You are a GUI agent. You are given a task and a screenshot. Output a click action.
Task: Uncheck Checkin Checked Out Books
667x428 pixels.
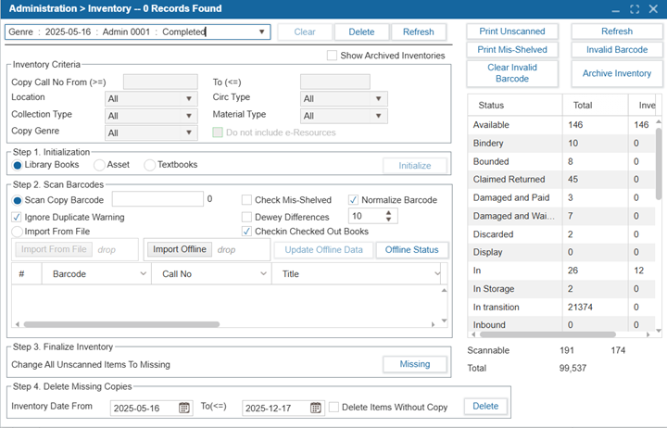coord(246,232)
